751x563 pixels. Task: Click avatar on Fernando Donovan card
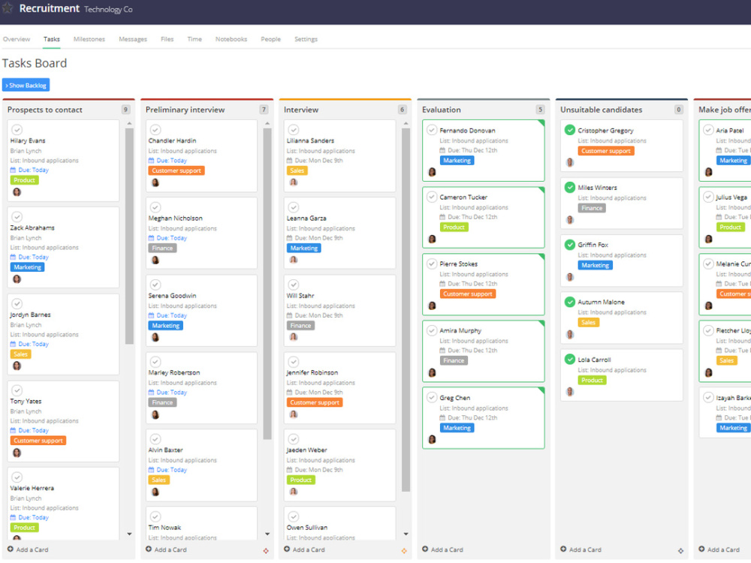[432, 172]
